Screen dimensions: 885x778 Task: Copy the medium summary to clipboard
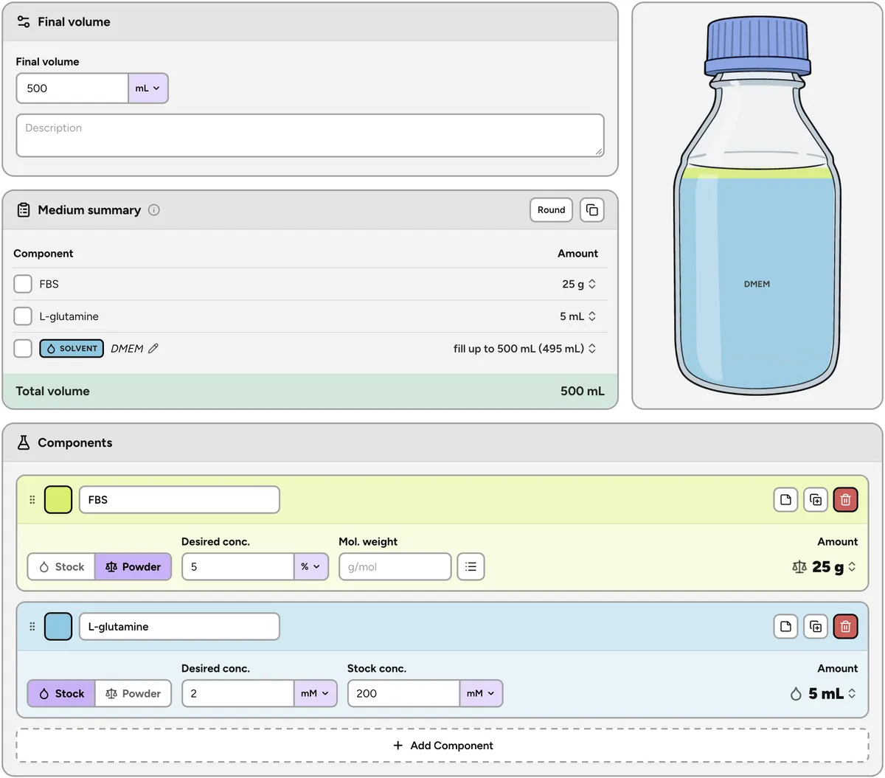tap(591, 210)
